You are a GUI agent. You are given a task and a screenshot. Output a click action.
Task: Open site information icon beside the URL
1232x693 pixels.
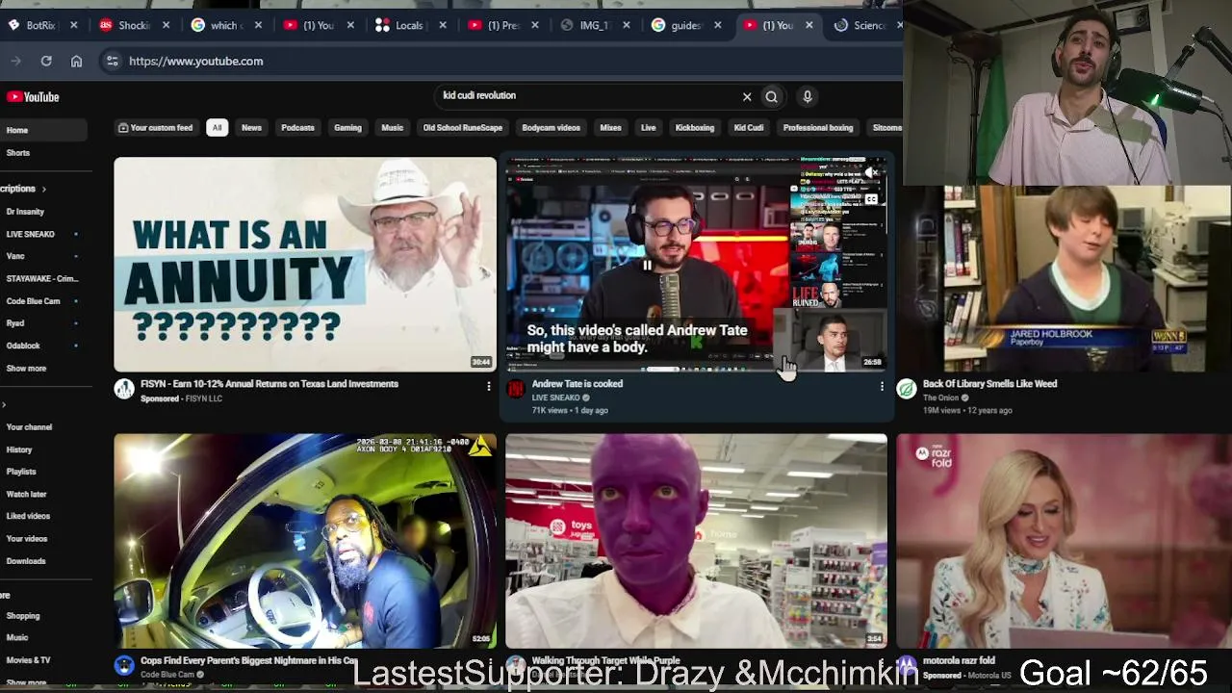(112, 61)
